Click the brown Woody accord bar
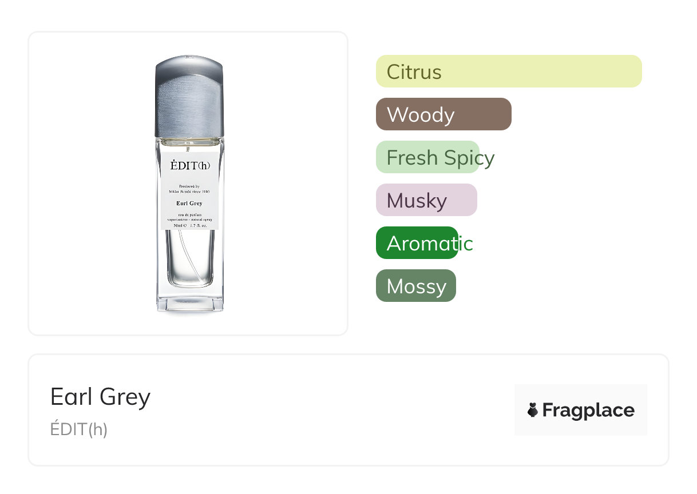Viewport: 697px width, 494px height. 443,114
